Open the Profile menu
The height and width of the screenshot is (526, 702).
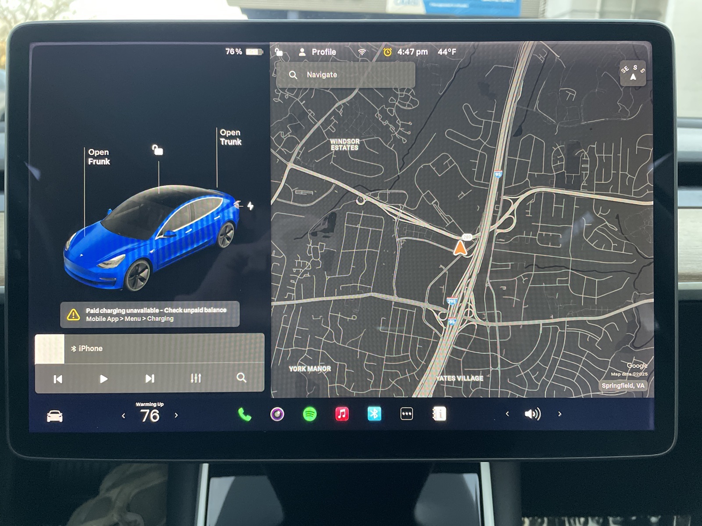click(x=318, y=52)
